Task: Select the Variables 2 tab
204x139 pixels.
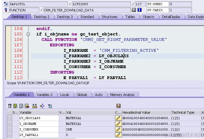Action: click(44, 95)
